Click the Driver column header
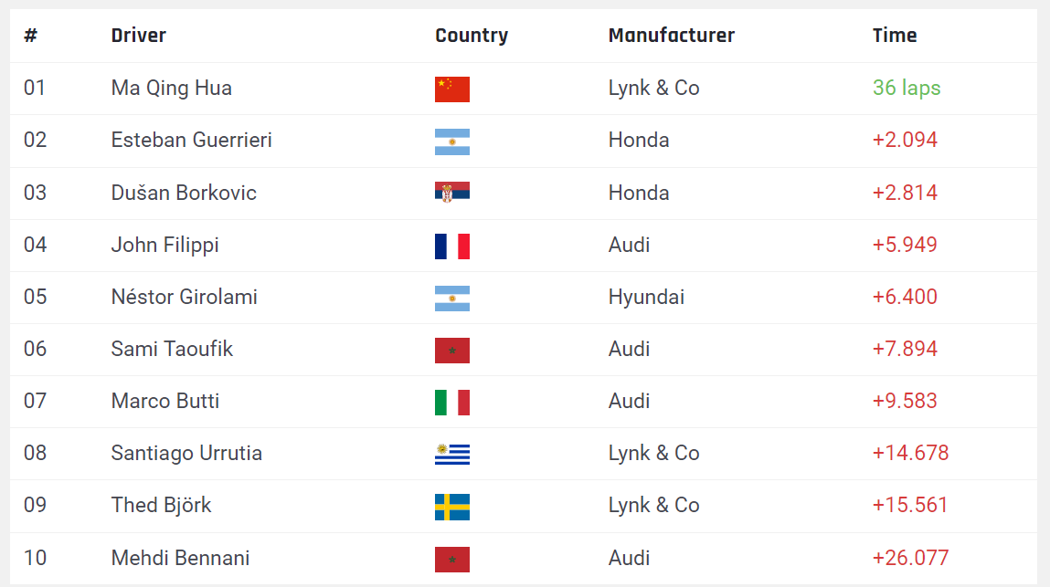Screen dimensions: 1050x587 click(x=139, y=36)
